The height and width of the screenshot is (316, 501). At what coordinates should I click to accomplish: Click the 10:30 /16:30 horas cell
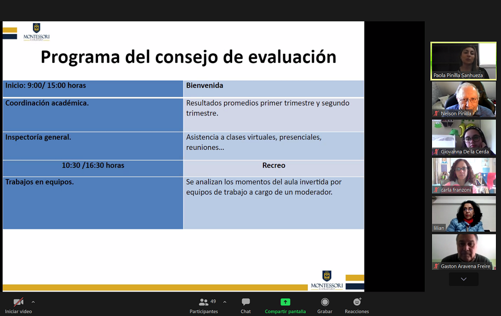(93, 168)
